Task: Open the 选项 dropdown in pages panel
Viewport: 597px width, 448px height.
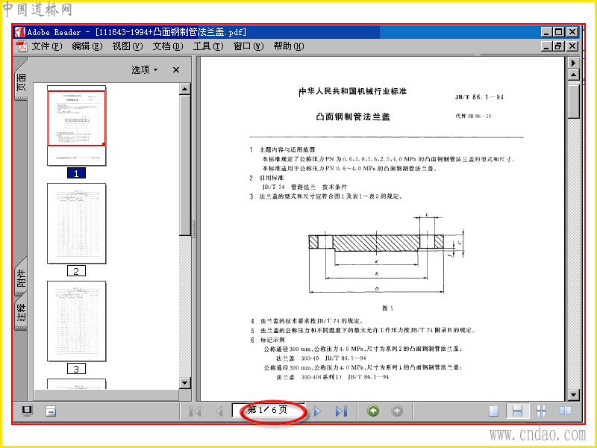Action: [145, 69]
